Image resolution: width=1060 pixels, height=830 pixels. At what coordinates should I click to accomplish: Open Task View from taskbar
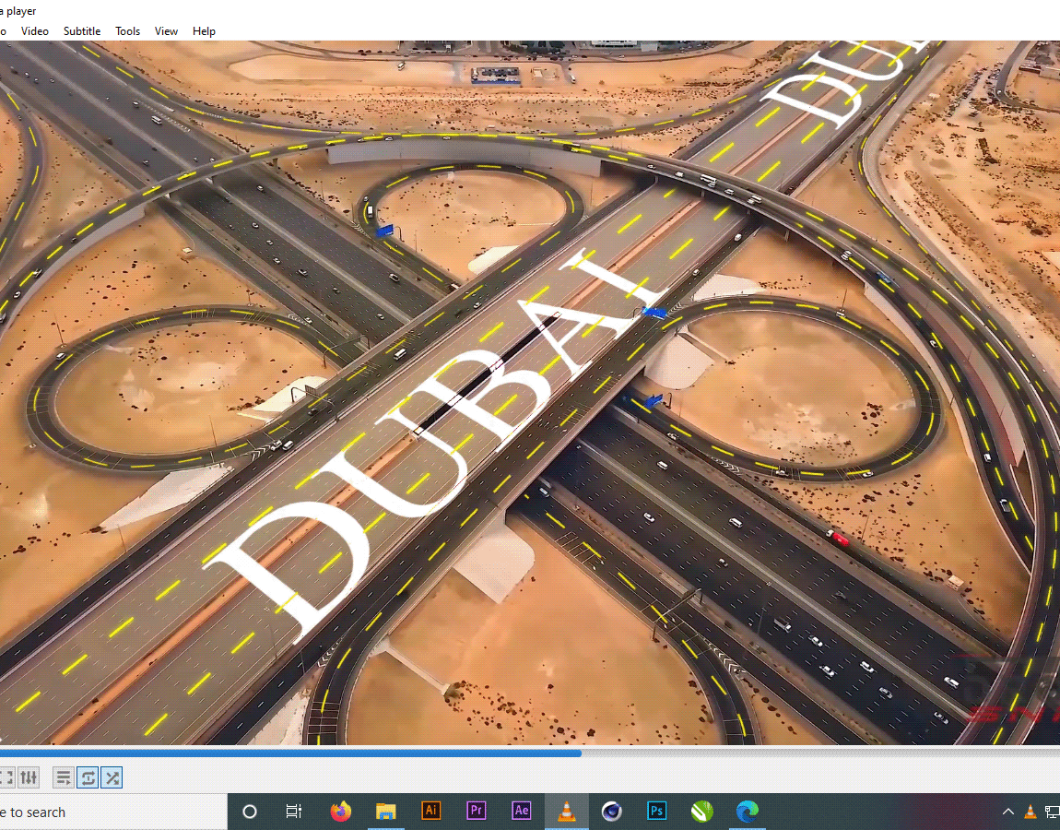point(293,812)
